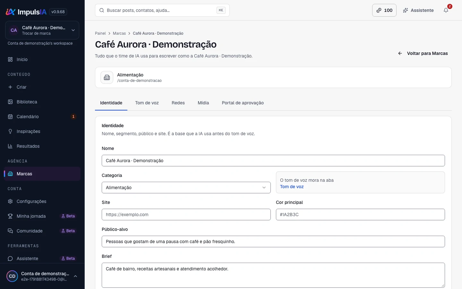Image resolution: width=462 pixels, height=289 pixels.
Task: Click the credits counter showing 100
Action: click(384, 10)
